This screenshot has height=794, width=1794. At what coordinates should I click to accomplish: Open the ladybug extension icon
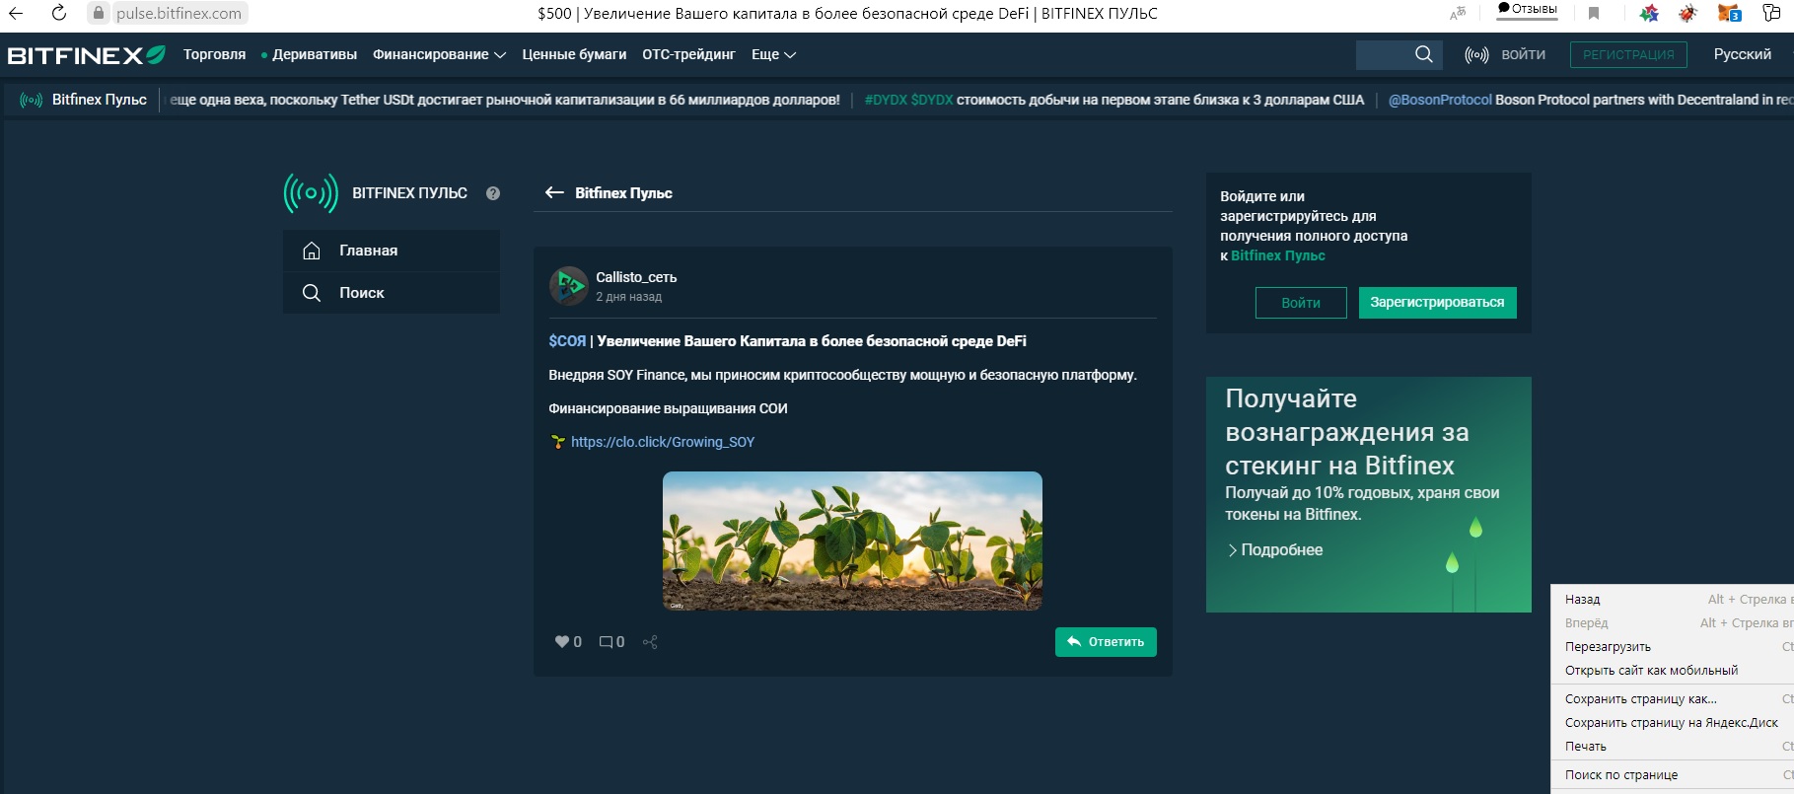(1687, 14)
